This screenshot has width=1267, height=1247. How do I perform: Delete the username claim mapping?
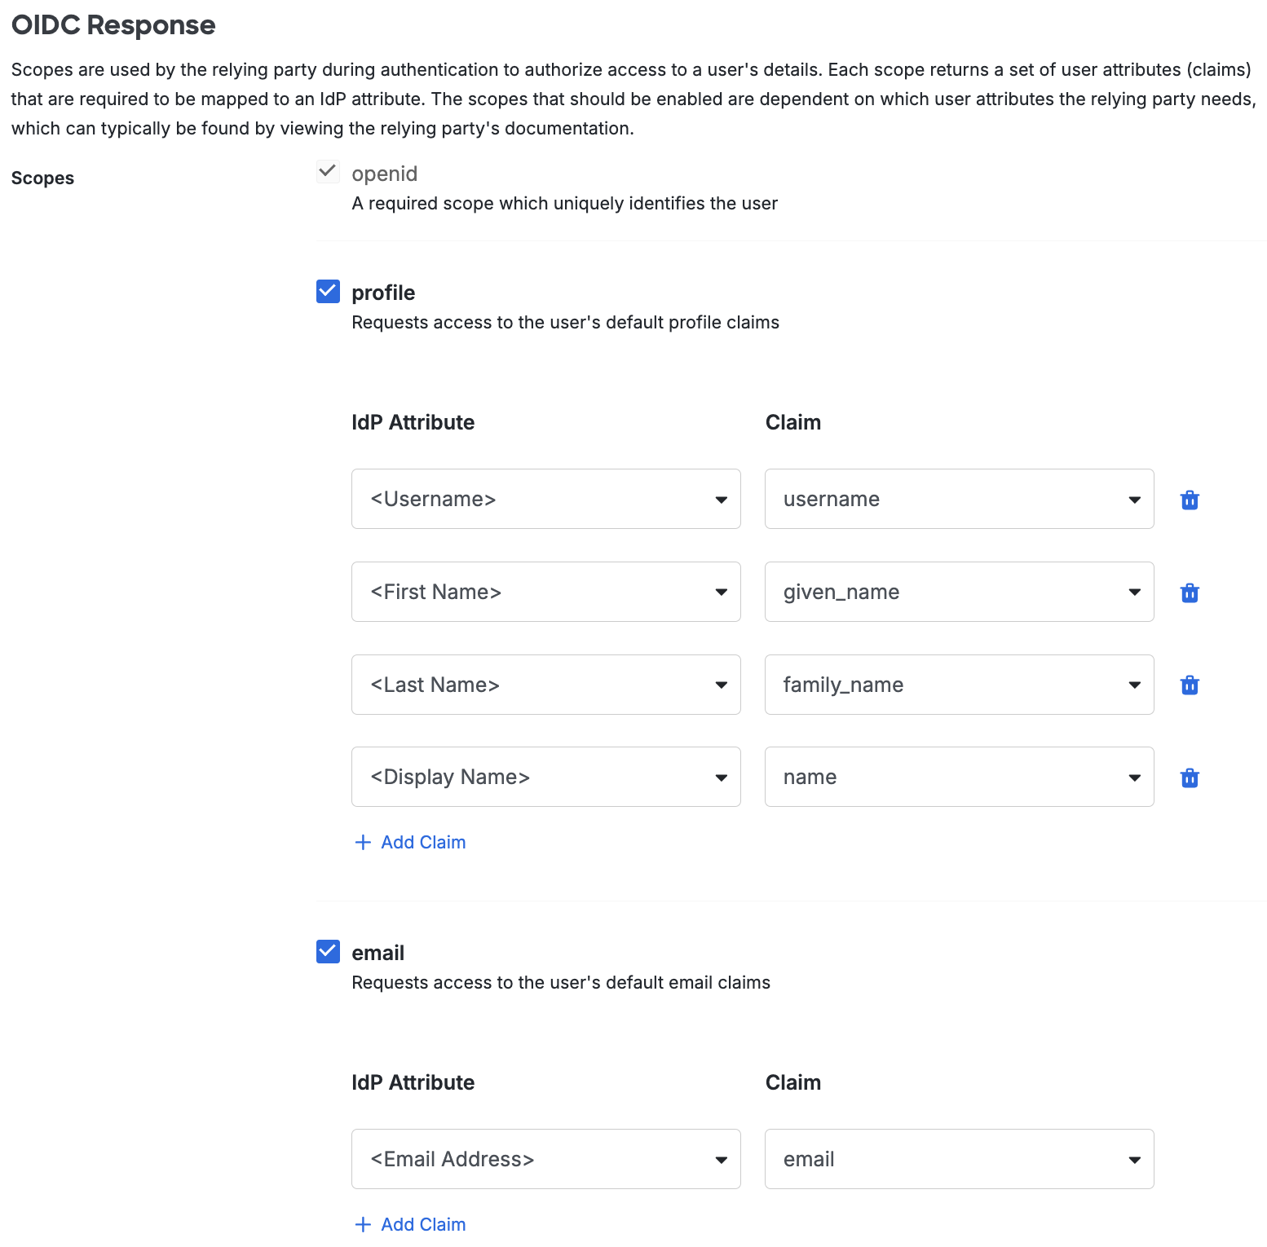1189,499
